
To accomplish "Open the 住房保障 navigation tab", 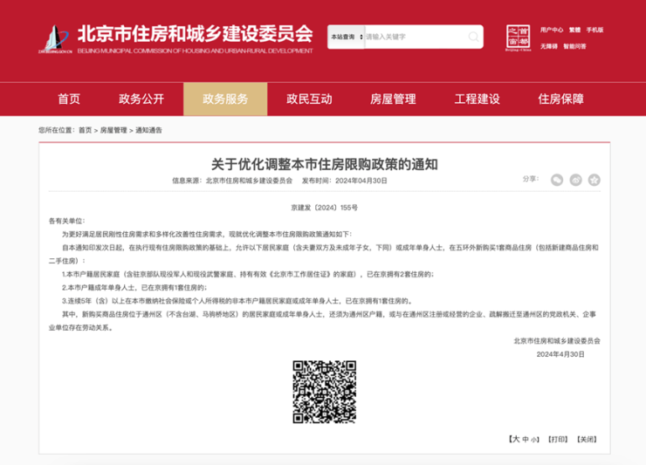I will click(560, 99).
